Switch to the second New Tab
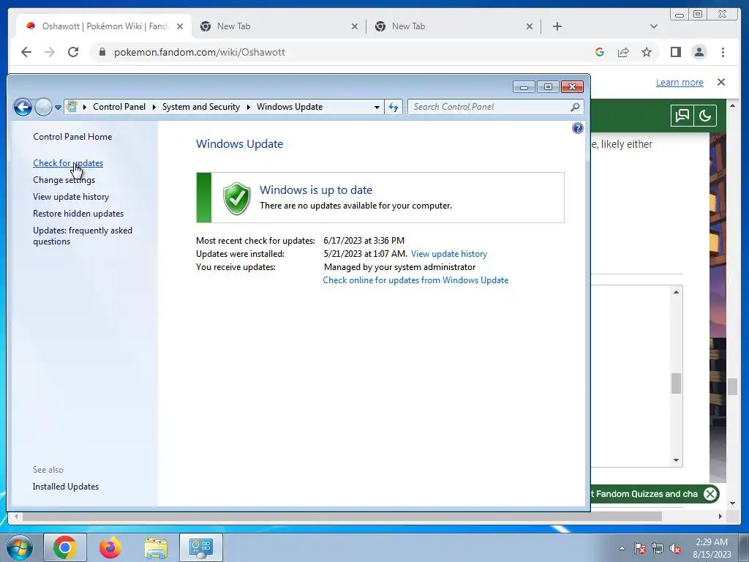This screenshot has width=749, height=562. tap(452, 26)
